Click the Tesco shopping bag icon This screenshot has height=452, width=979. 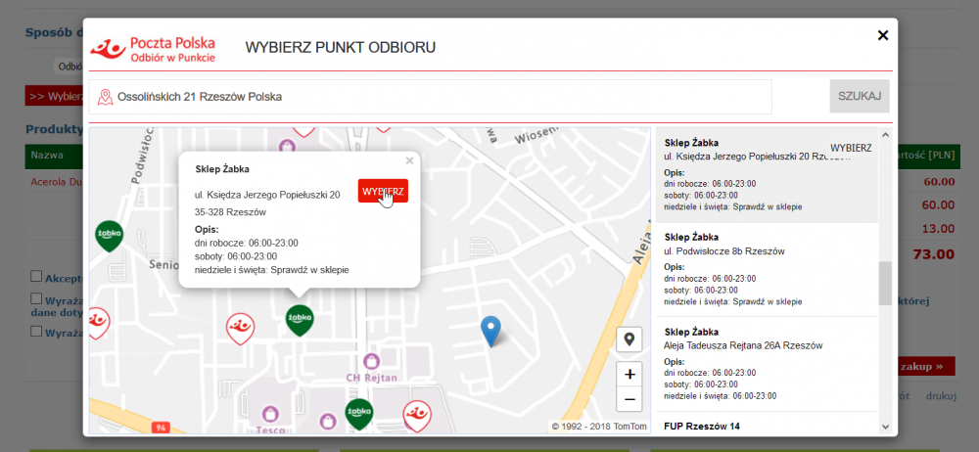270,414
